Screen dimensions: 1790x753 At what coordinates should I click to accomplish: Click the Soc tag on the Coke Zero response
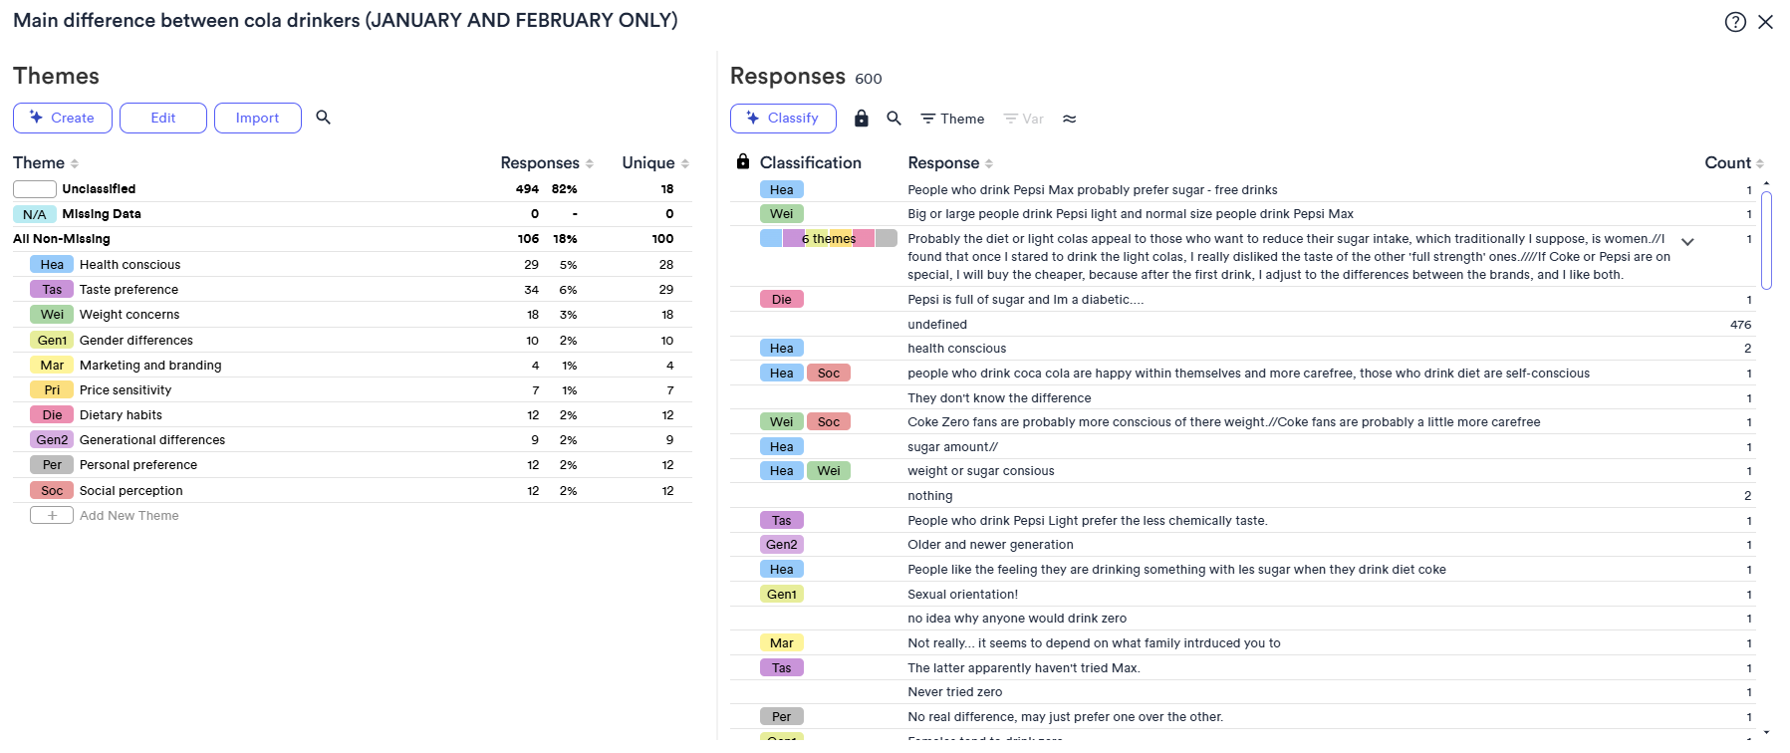coord(829,421)
